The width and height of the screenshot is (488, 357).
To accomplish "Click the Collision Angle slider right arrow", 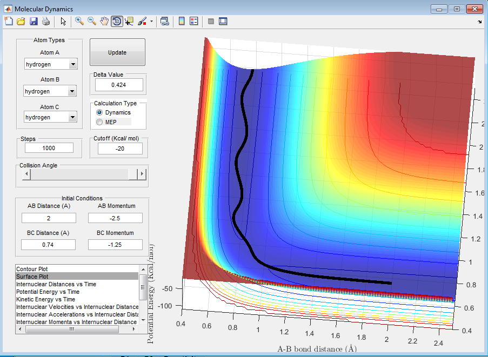I will 142,174.
